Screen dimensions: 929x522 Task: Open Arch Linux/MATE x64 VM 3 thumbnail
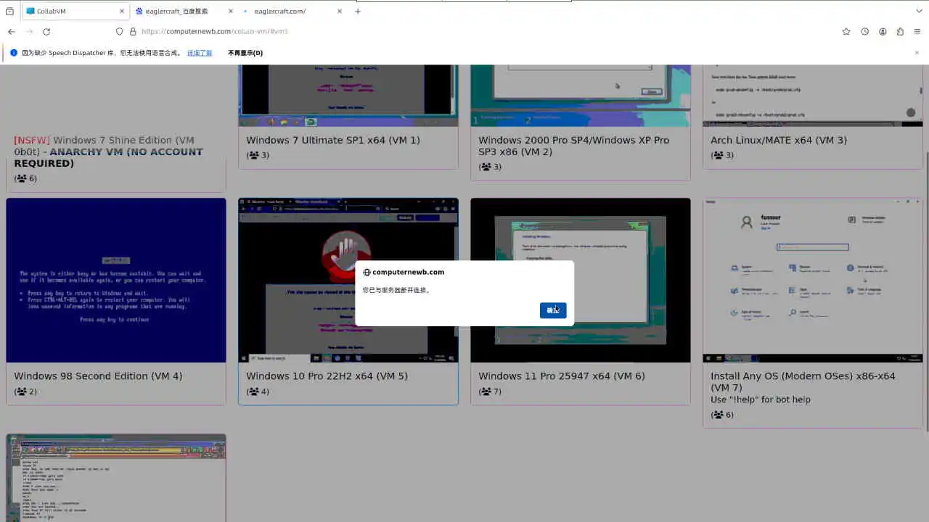point(813,95)
